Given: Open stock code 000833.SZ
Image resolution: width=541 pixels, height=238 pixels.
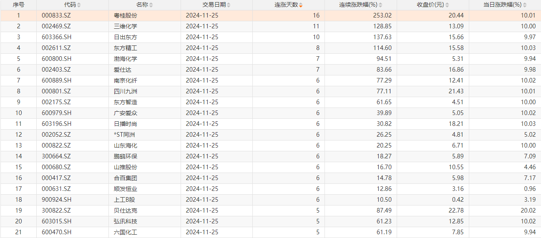Looking at the screenshot, I should click(x=56, y=15).
